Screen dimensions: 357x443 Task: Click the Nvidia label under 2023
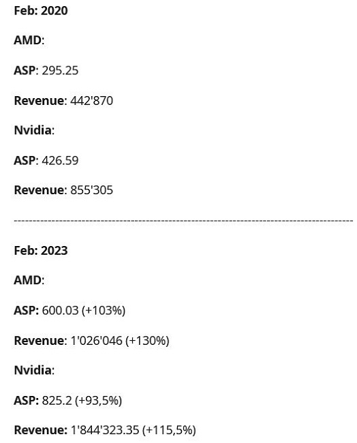click(x=34, y=370)
